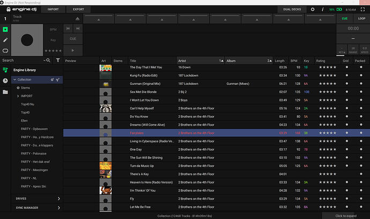Open the search options dropdown arrow

[44, 61]
